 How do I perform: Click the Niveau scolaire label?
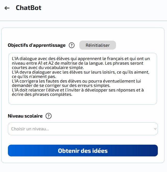click(25, 116)
